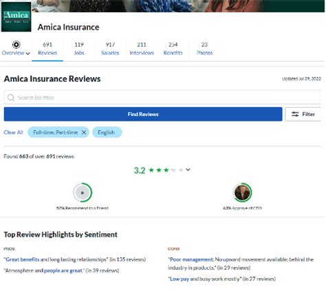
Task: Click the "Found 663 of over 691 reviews" text
Action: [39, 156]
